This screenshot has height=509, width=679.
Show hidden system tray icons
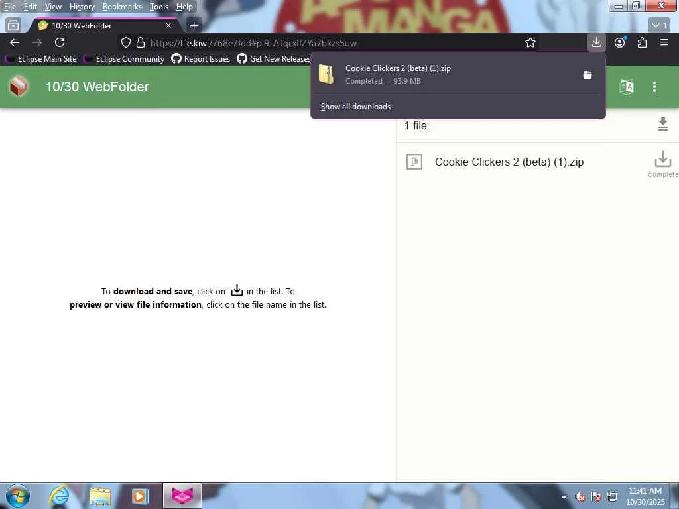pyautogui.click(x=564, y=496)
